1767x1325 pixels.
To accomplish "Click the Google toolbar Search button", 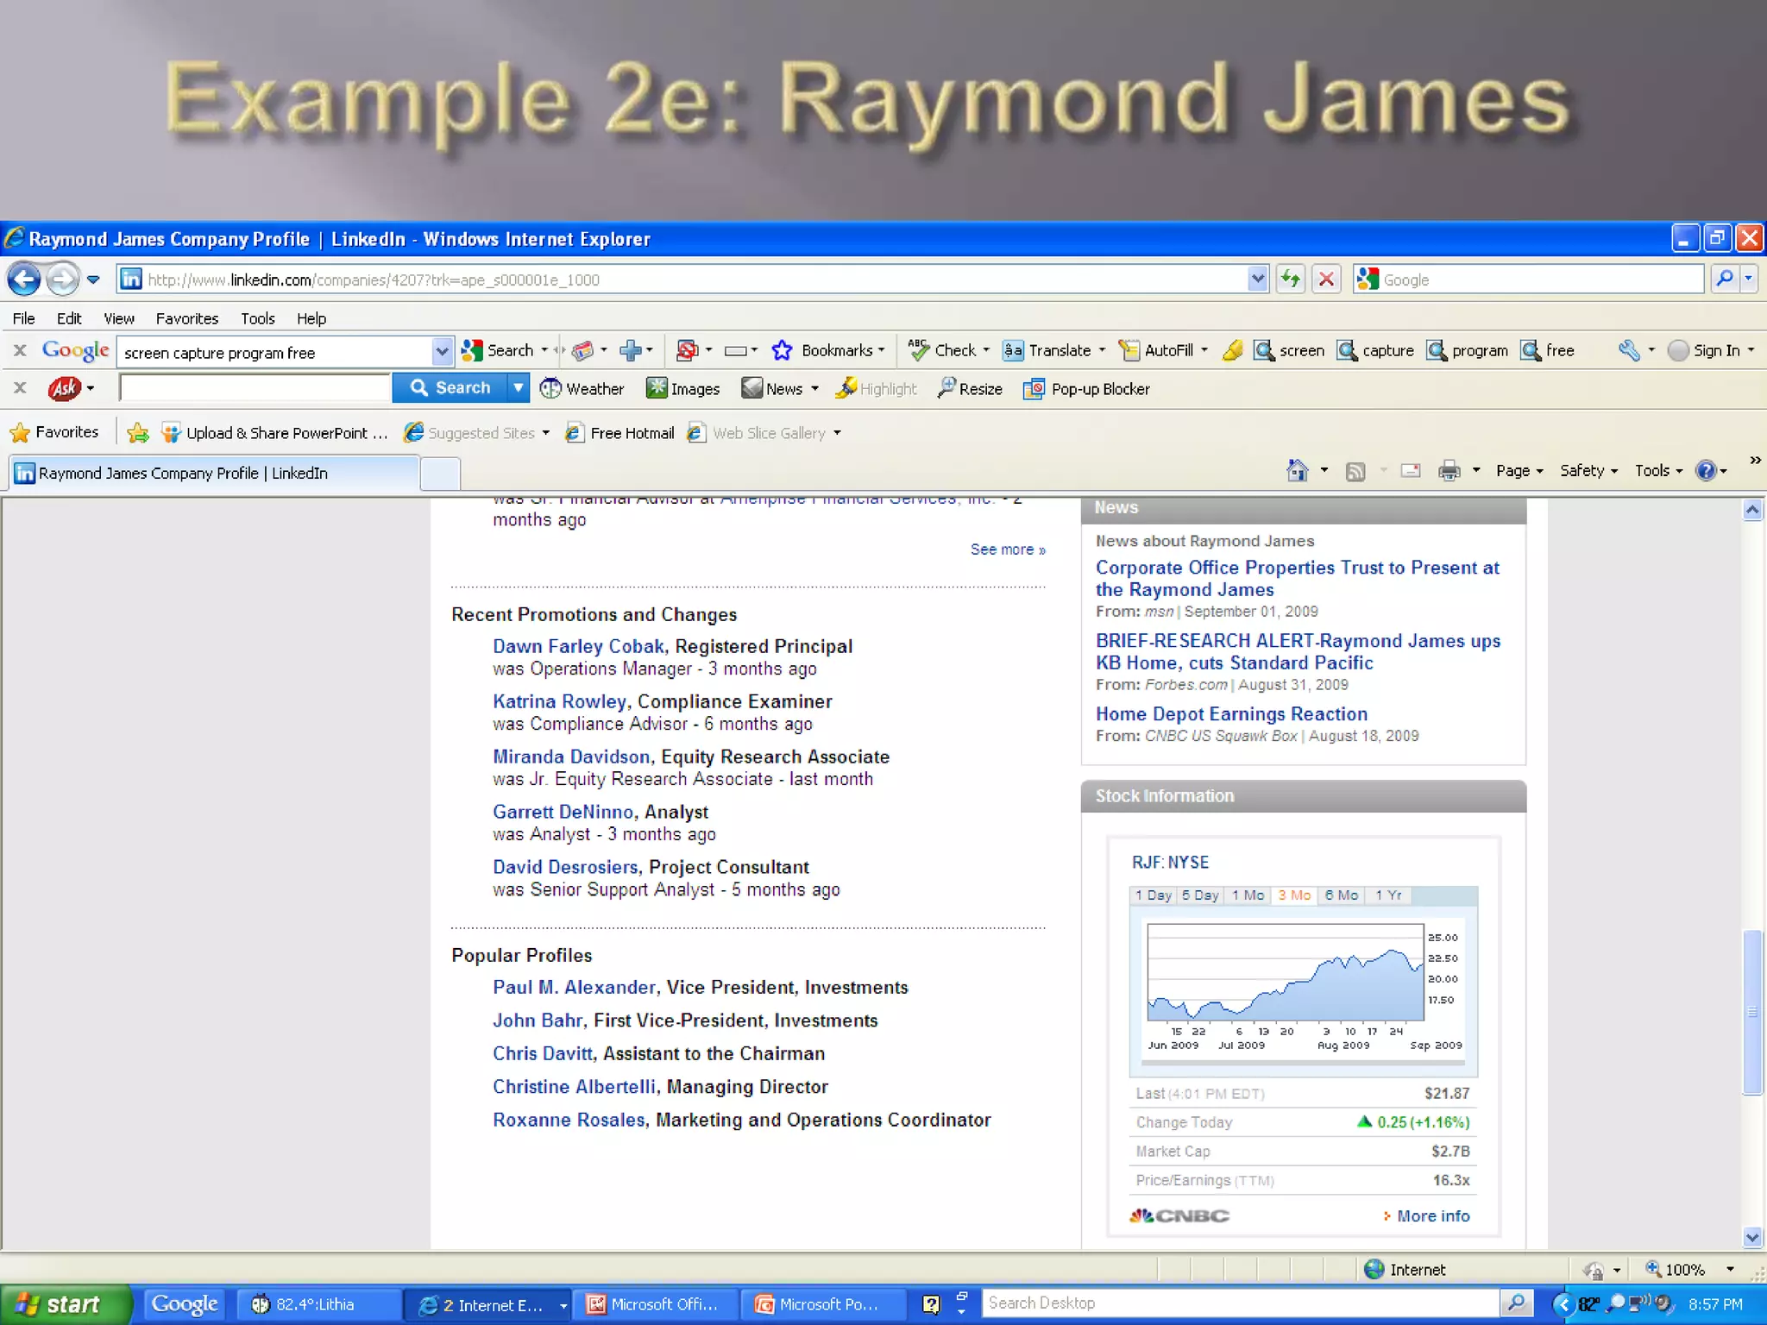I will click(x=499, y=350).
